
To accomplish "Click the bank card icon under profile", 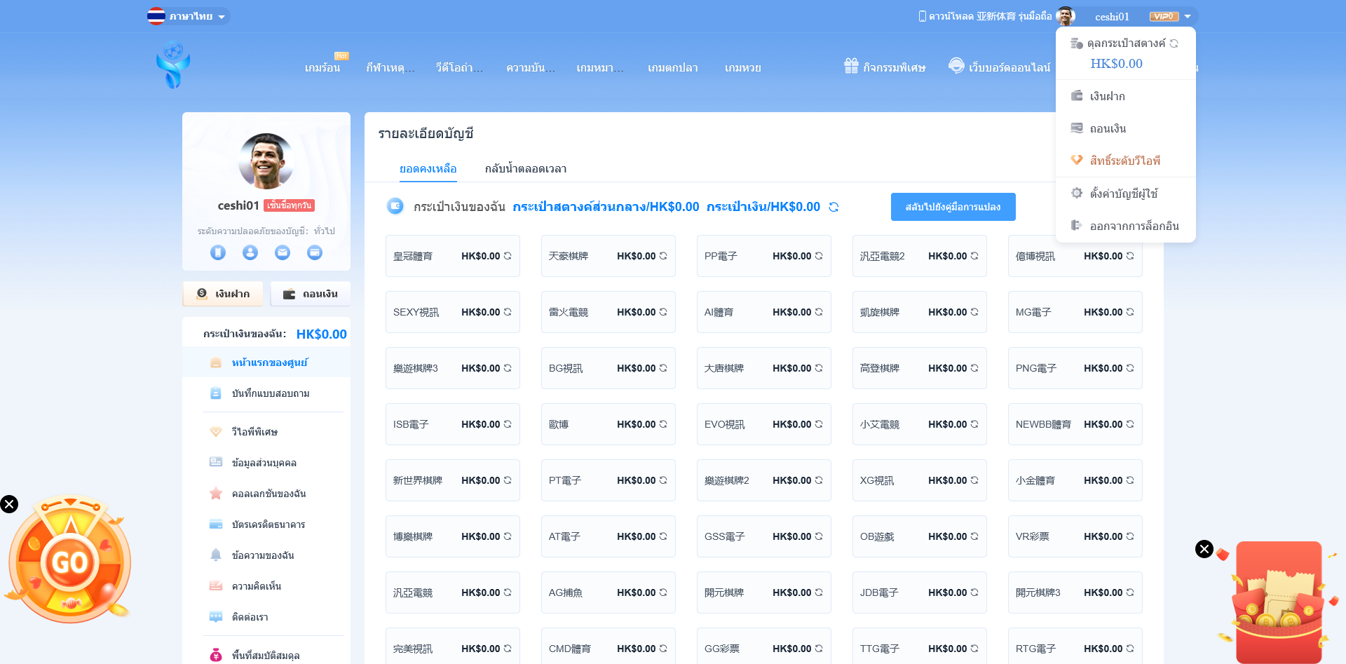I will tap(315, 252).
